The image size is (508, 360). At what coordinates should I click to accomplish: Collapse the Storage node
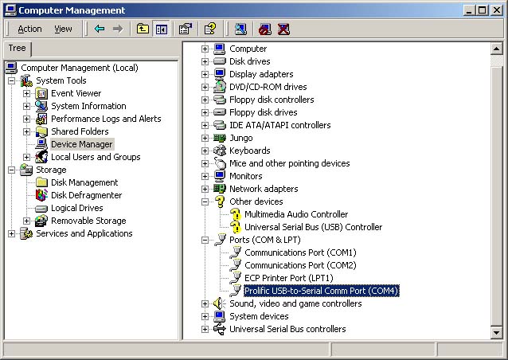coord(12,170)
